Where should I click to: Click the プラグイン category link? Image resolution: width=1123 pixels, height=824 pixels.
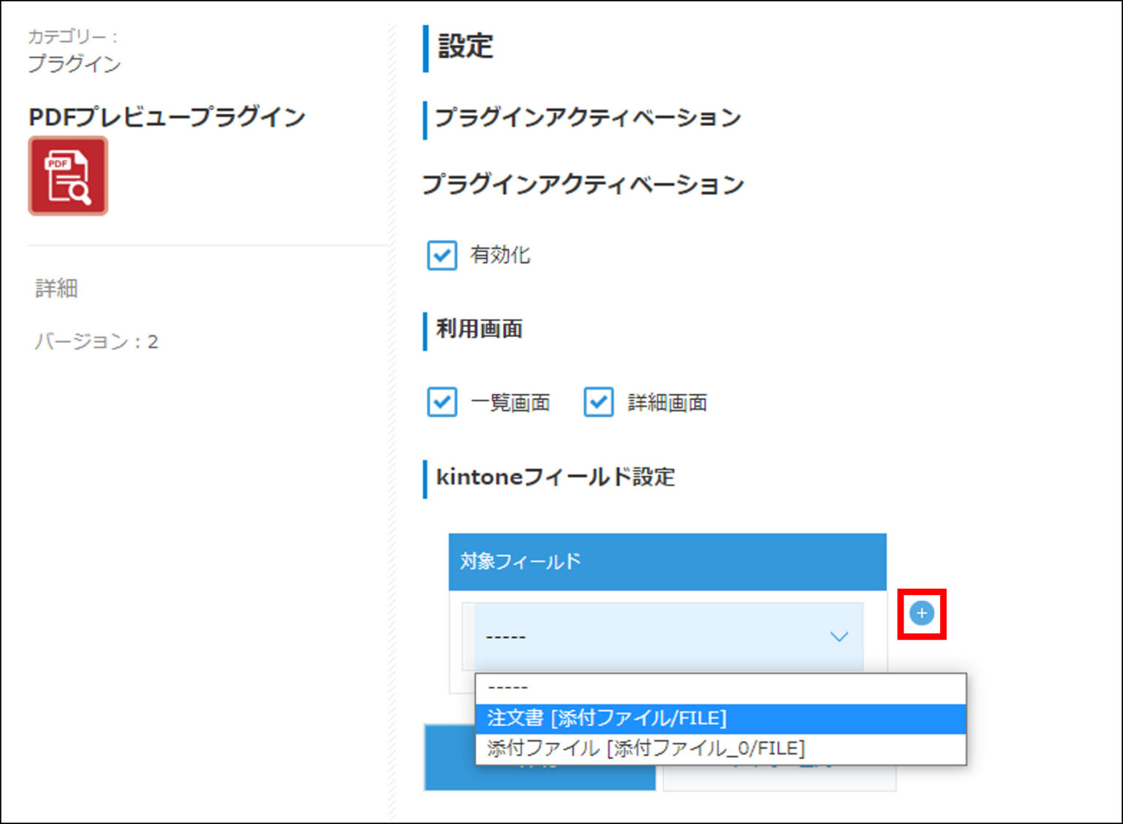point(75,64)
